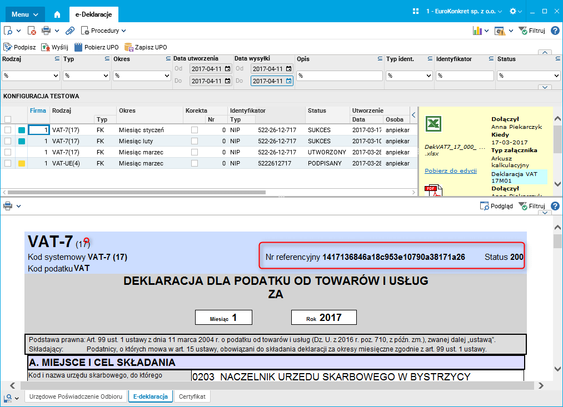The height and width of the screenshot is (407, 563).
Task: Open the Procedury dropdown menu
Action: pos(103,31)
